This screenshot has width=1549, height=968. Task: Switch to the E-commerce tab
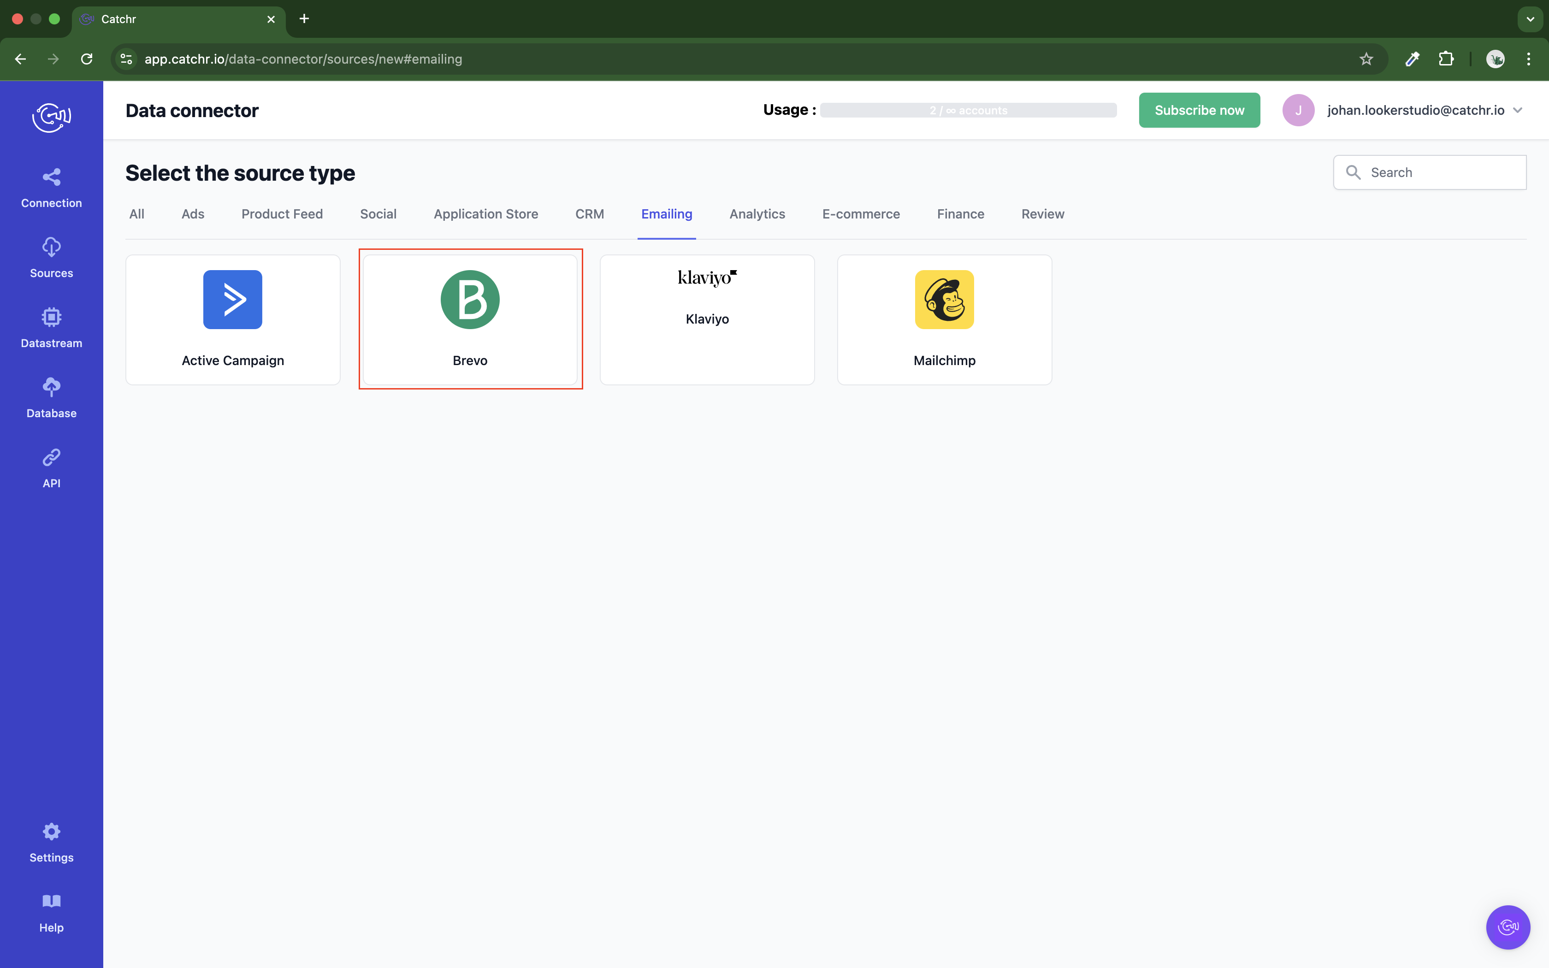coord(861,214)
